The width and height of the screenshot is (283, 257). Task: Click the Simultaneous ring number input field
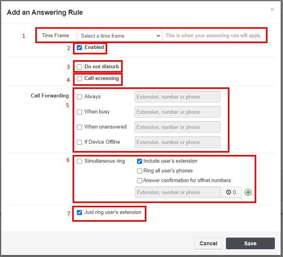click(178, 192)
